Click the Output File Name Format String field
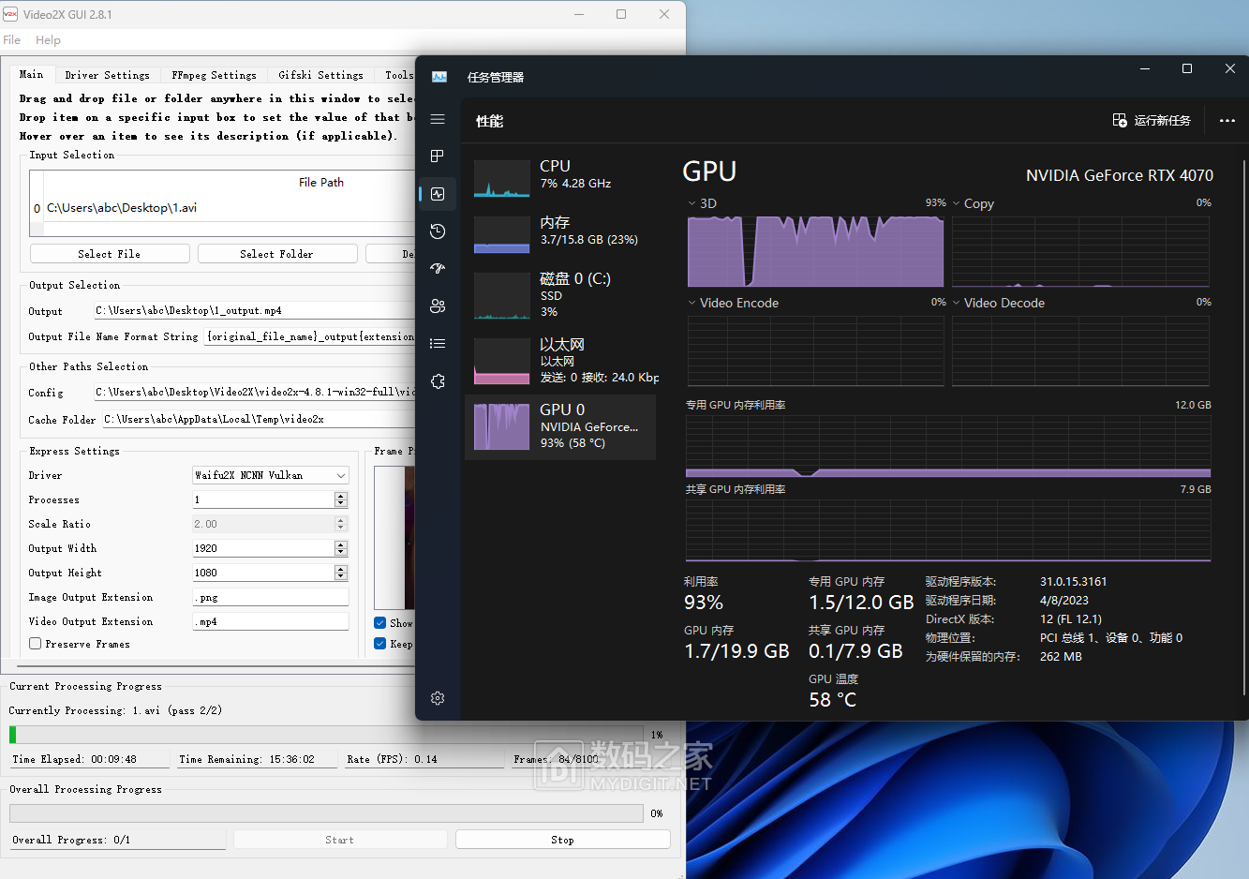Viewport: 1249px width, 879px height. [310, 335]
